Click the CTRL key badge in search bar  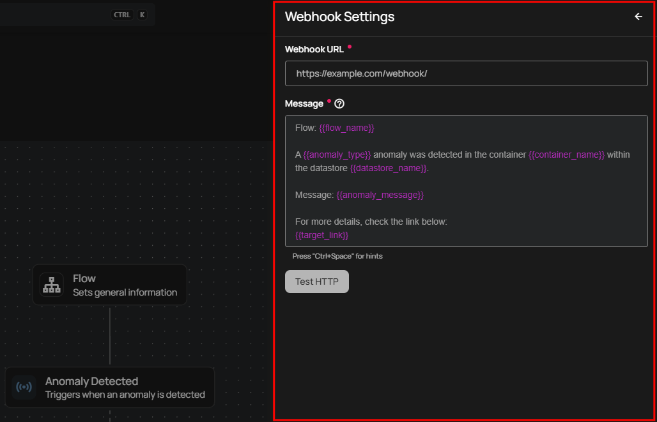(121, 15)
